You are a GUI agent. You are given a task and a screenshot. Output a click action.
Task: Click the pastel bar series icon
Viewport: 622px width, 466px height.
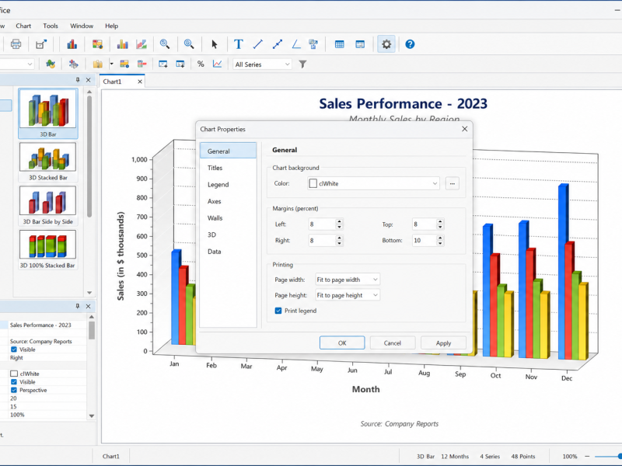pyautogui.click(x=123, y=44)
